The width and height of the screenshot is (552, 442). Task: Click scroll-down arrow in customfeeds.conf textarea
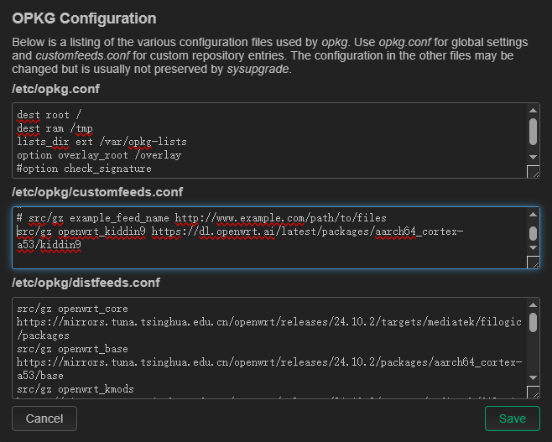click(533, 247)
